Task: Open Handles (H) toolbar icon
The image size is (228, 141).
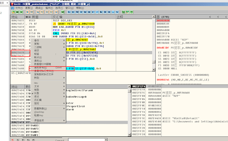Action: point(89,12)
